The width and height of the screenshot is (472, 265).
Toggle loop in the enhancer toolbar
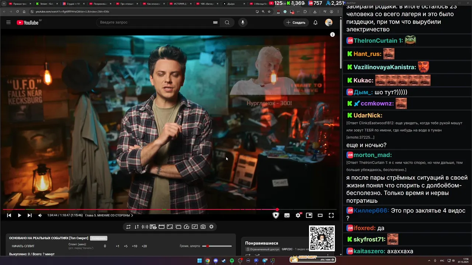tap(128, 227)
